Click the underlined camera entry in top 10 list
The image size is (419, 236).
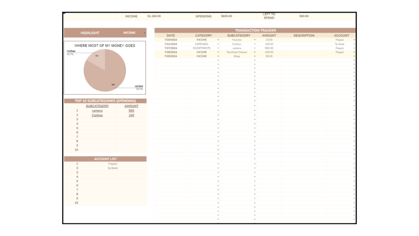(97, 111)
